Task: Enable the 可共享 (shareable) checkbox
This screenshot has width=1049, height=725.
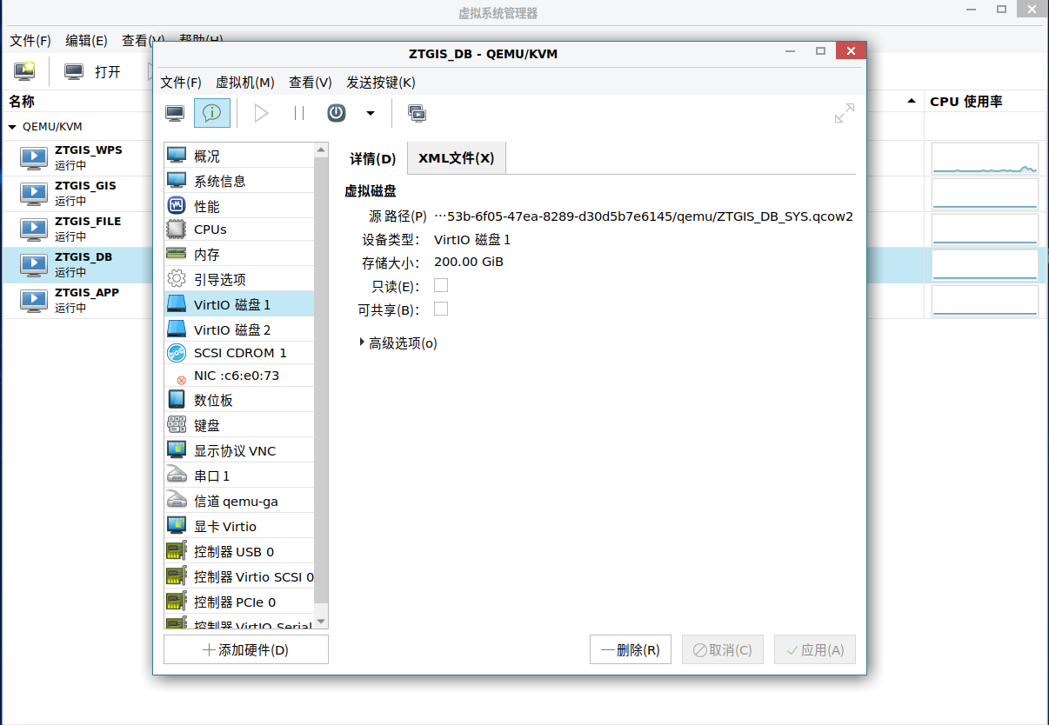Action: [441, 309]
